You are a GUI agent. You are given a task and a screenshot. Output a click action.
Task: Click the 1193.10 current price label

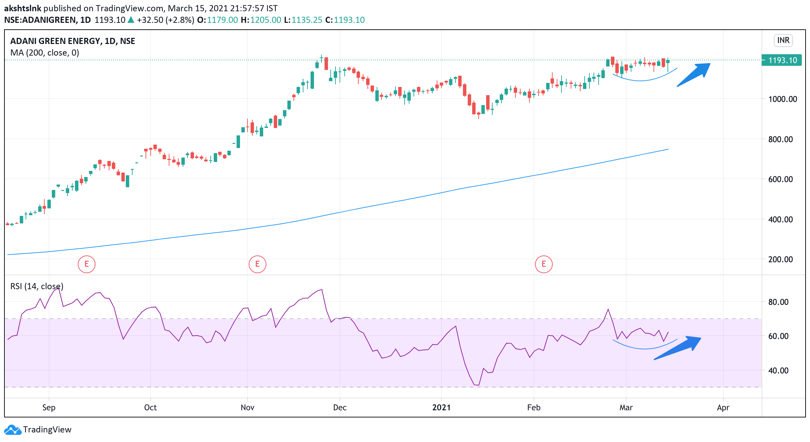click(782, 60)
